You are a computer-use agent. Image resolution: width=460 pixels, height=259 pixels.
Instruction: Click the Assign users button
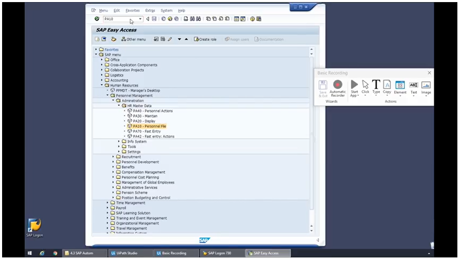click(237, 39)
